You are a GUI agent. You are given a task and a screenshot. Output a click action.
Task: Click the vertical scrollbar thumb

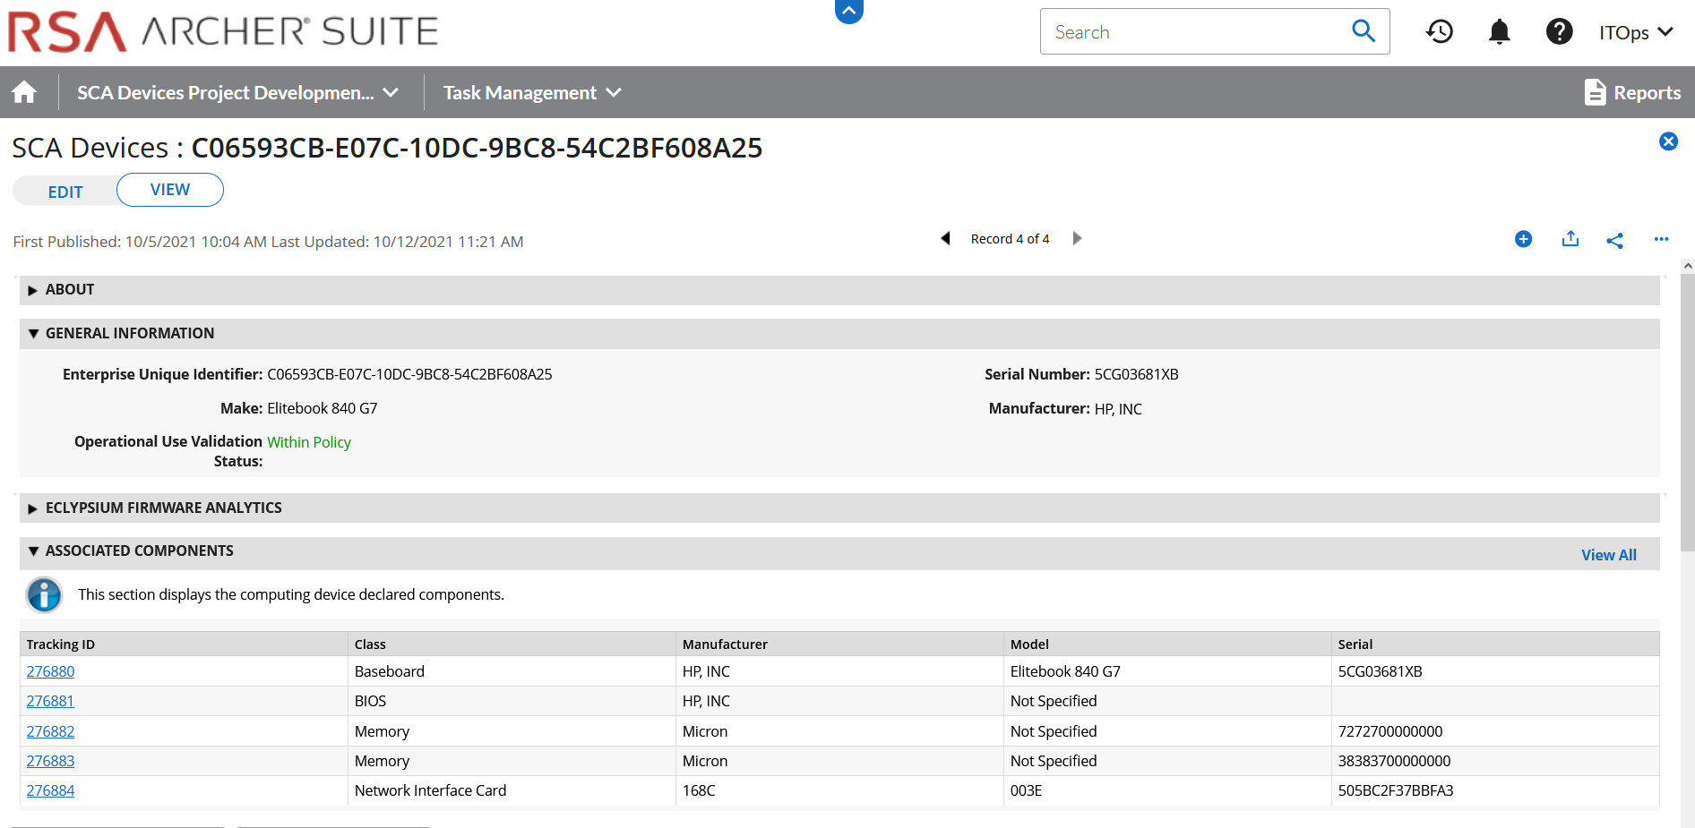1688,412
